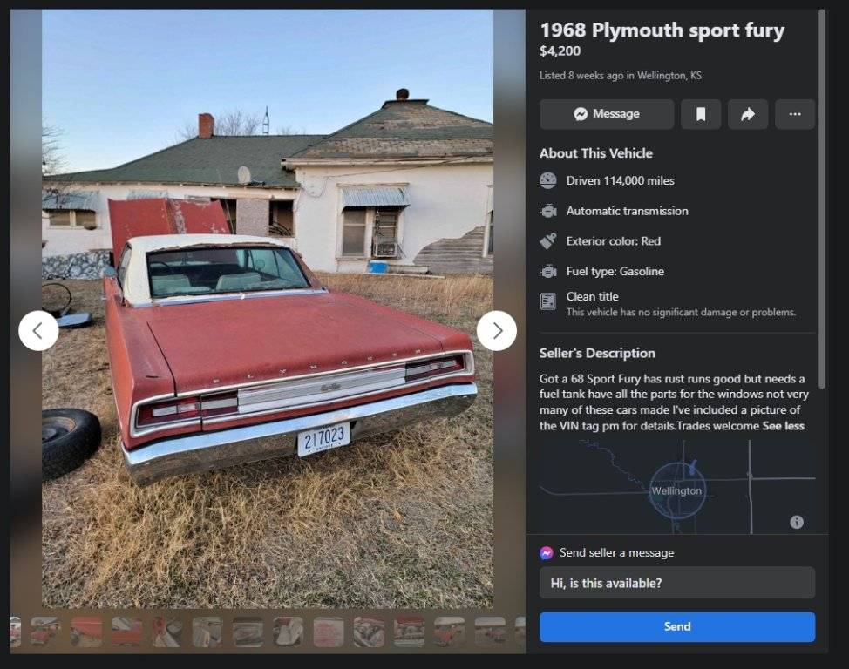The width and height of the screenshot is (849, 669).
Task: Click the Message button
Action: tap(607, 114)
